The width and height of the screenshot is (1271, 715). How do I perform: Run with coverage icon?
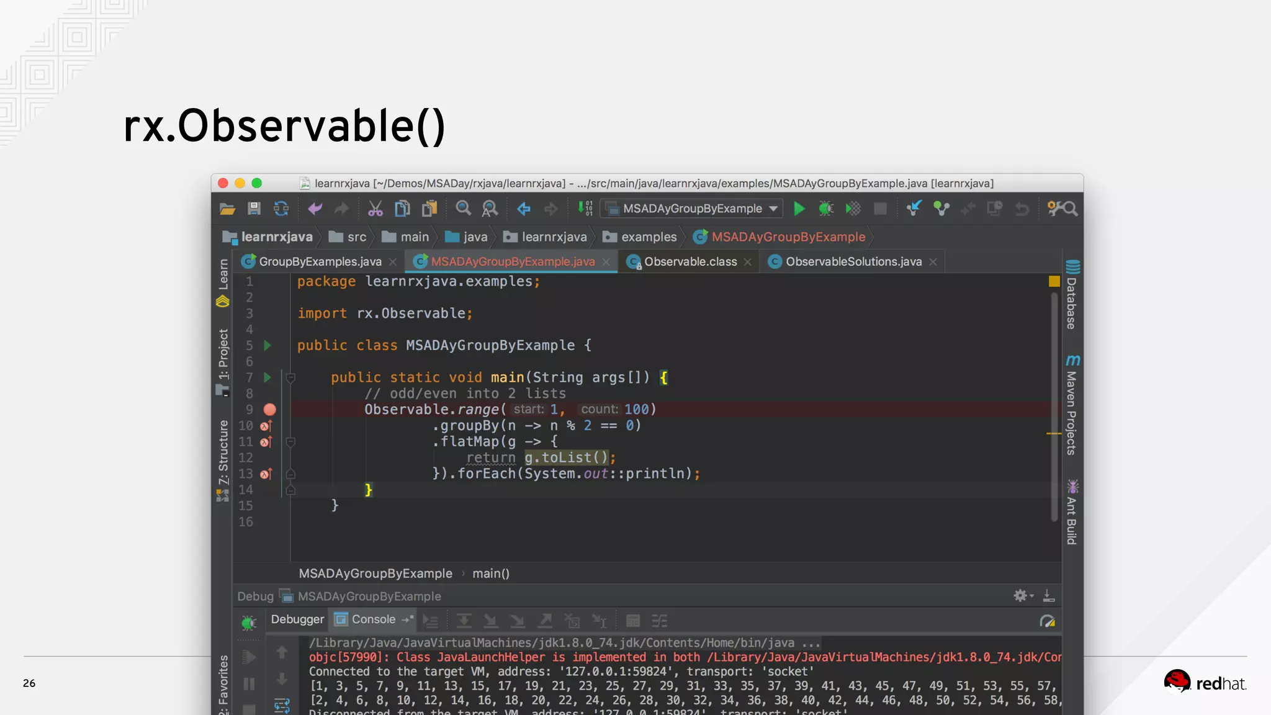pyautogui.click(x=853, y=209)
